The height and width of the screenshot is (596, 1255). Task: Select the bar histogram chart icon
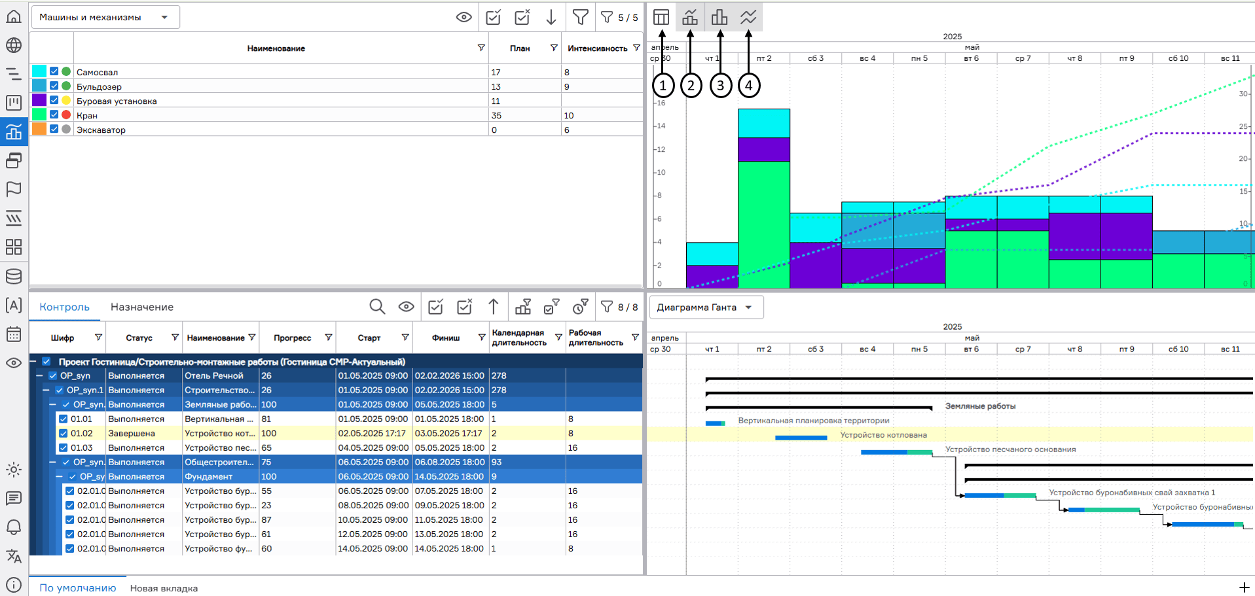click(719, 18)
